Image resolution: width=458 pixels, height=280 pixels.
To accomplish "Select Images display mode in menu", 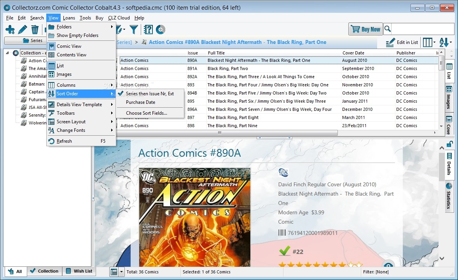I will (x=81, y=74).
